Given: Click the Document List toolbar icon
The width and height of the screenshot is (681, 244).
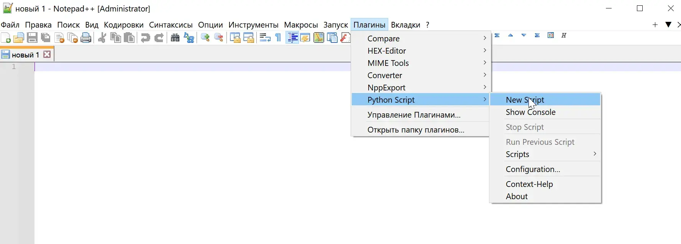Looking at the screenshot, I should pyautogui.click(x=332, y=38).
